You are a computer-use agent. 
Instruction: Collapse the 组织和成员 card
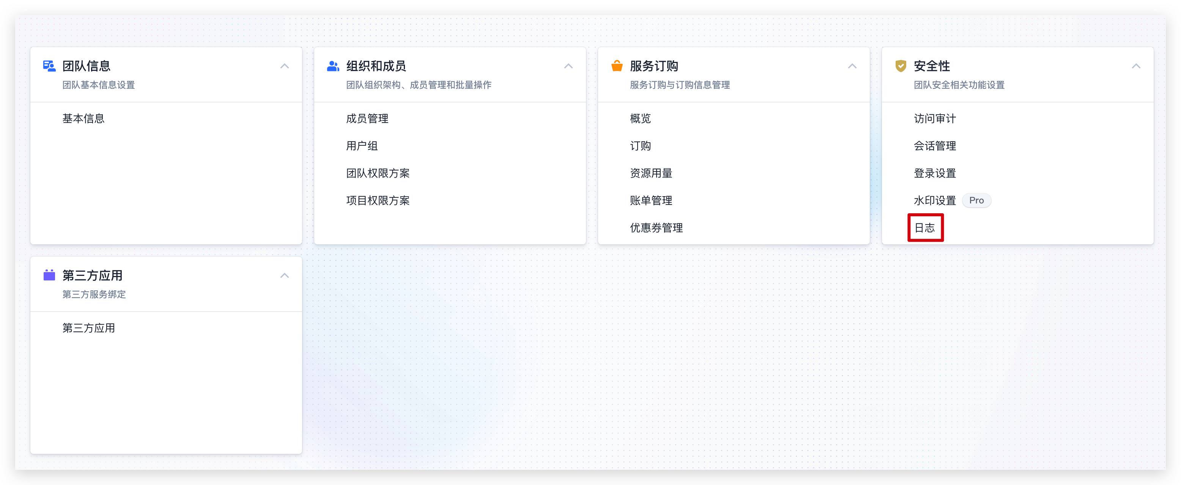pyautogui.click(x=568, y=66)
